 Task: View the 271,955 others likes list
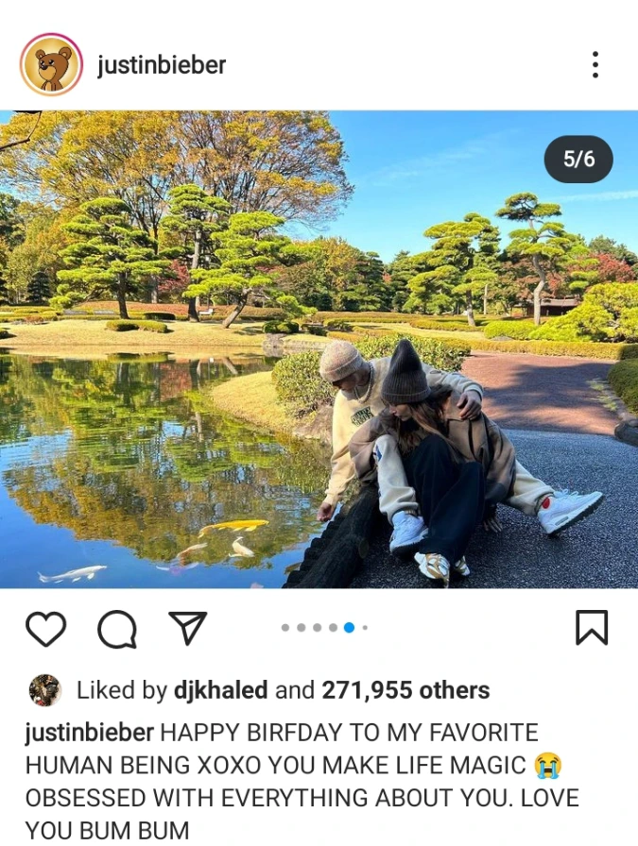click(x=405, y=690)
